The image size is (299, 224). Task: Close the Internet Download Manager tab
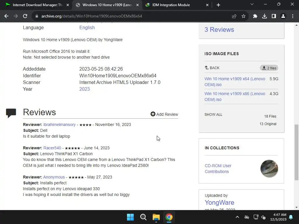[x=68, y=5]
